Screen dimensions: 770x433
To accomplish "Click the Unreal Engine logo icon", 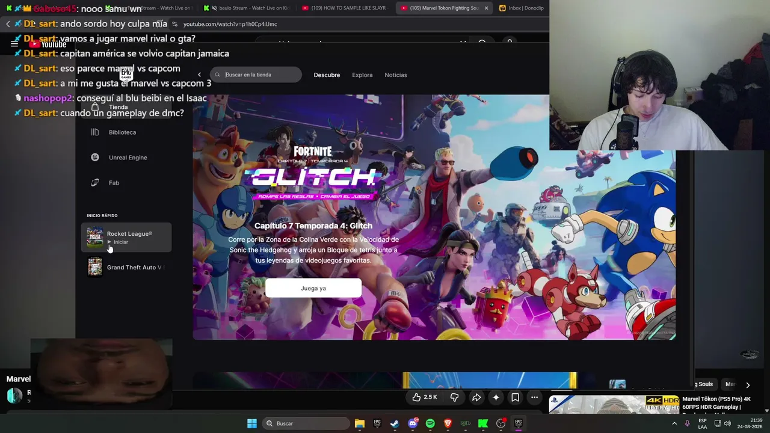I will click(x=95, y=158).
